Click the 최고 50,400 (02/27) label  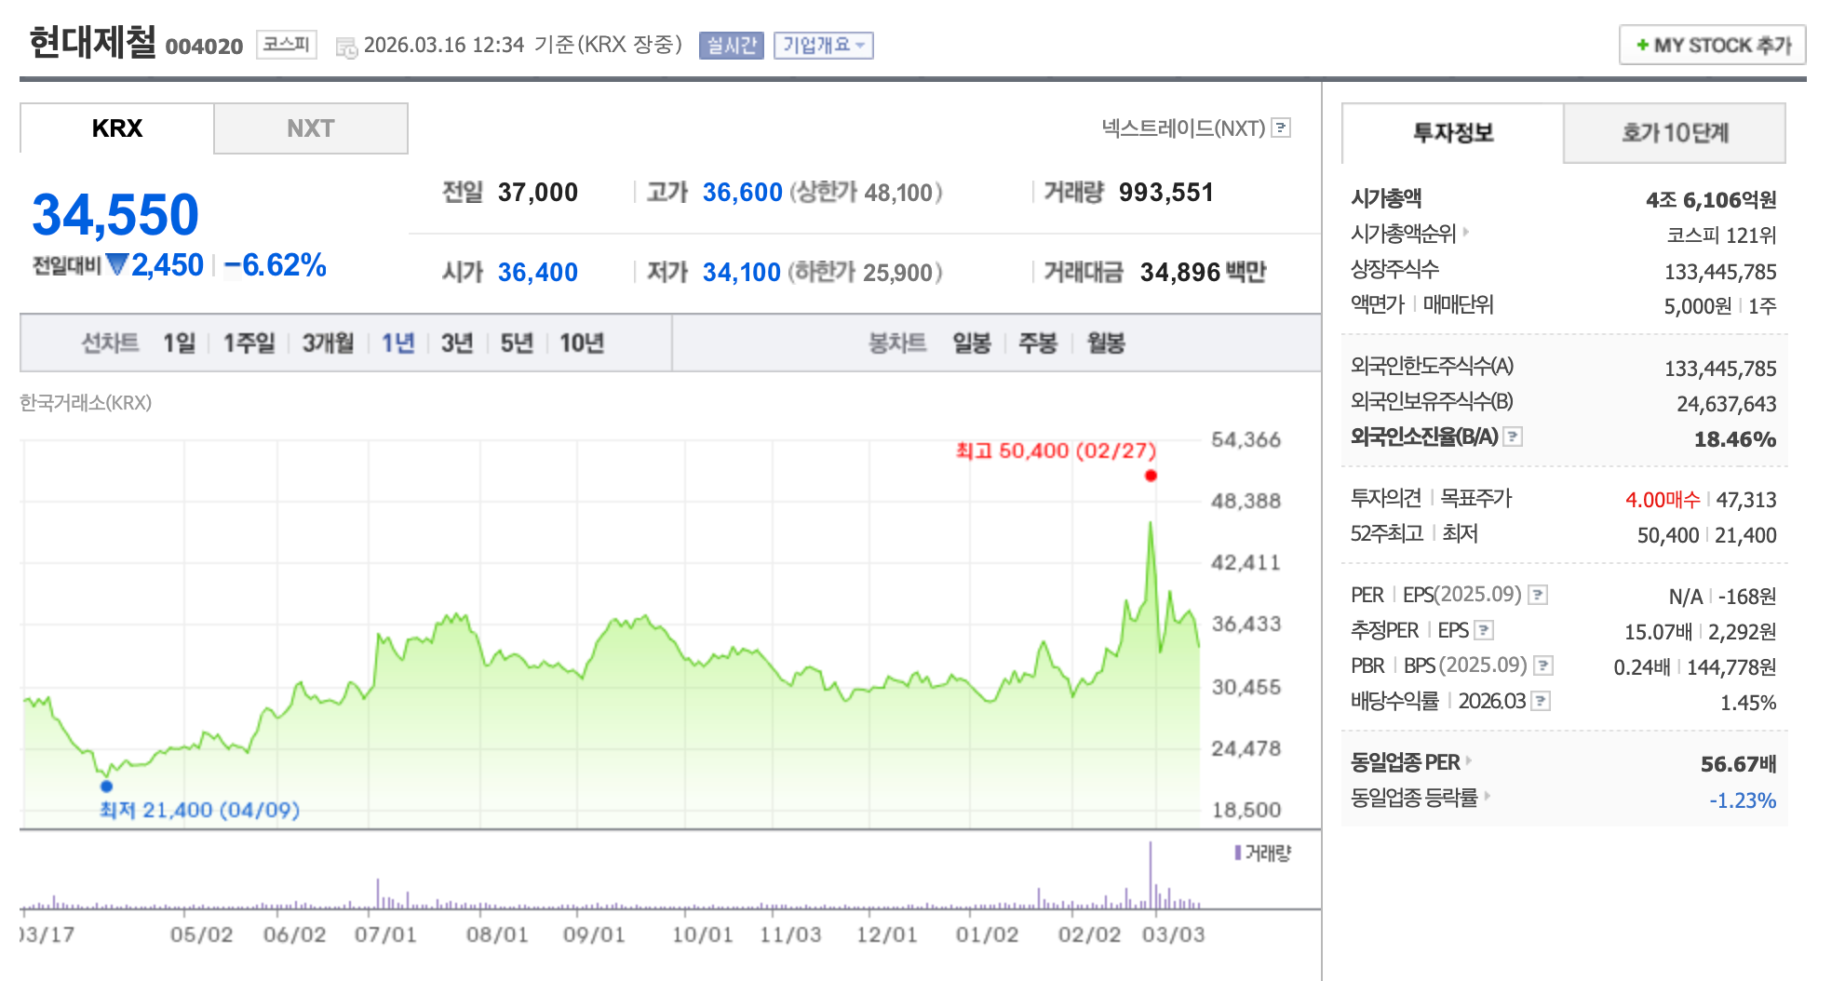point(1056,450)
